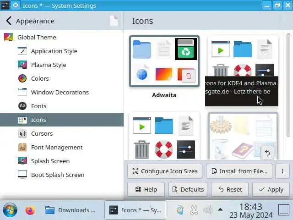This screenshot has height=220, width=293.
Task: Click the 18:43 clock in taskbar
Action: 251,207
